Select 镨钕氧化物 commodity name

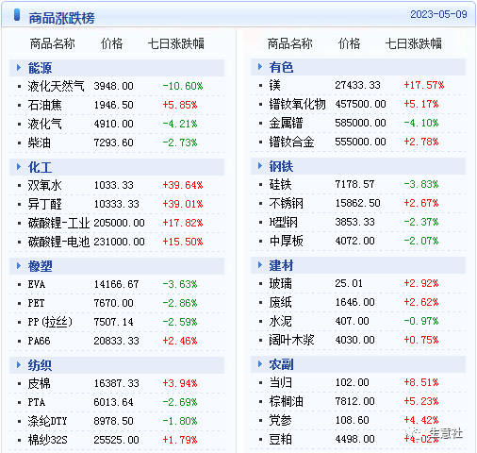(297, 104)
